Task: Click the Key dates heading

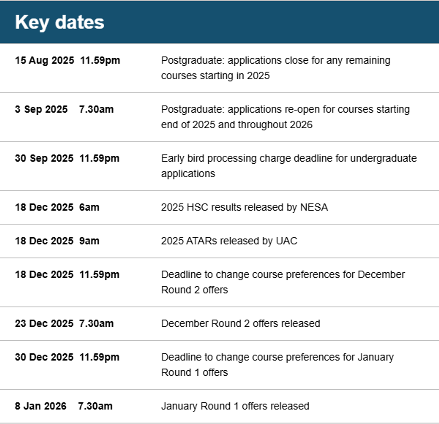Action: [60, 23]
